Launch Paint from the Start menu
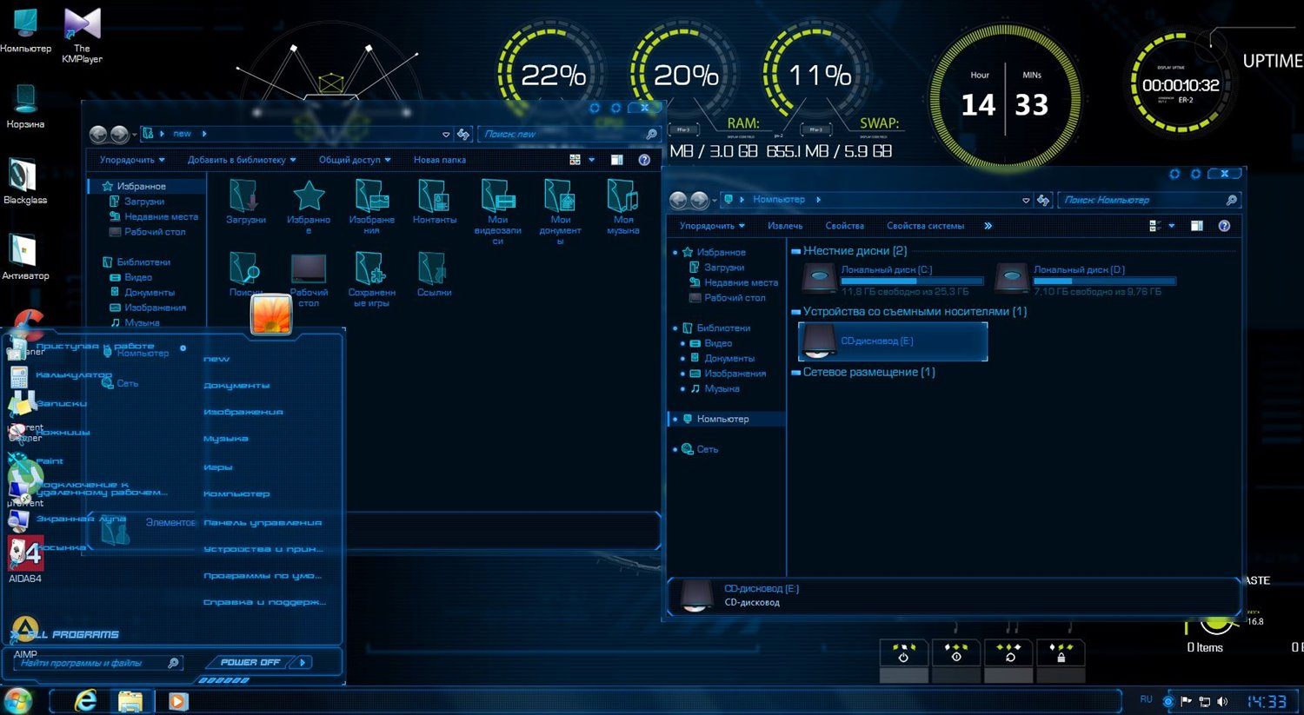Screen dimensions: 1304x715 [x=50, y=461]
